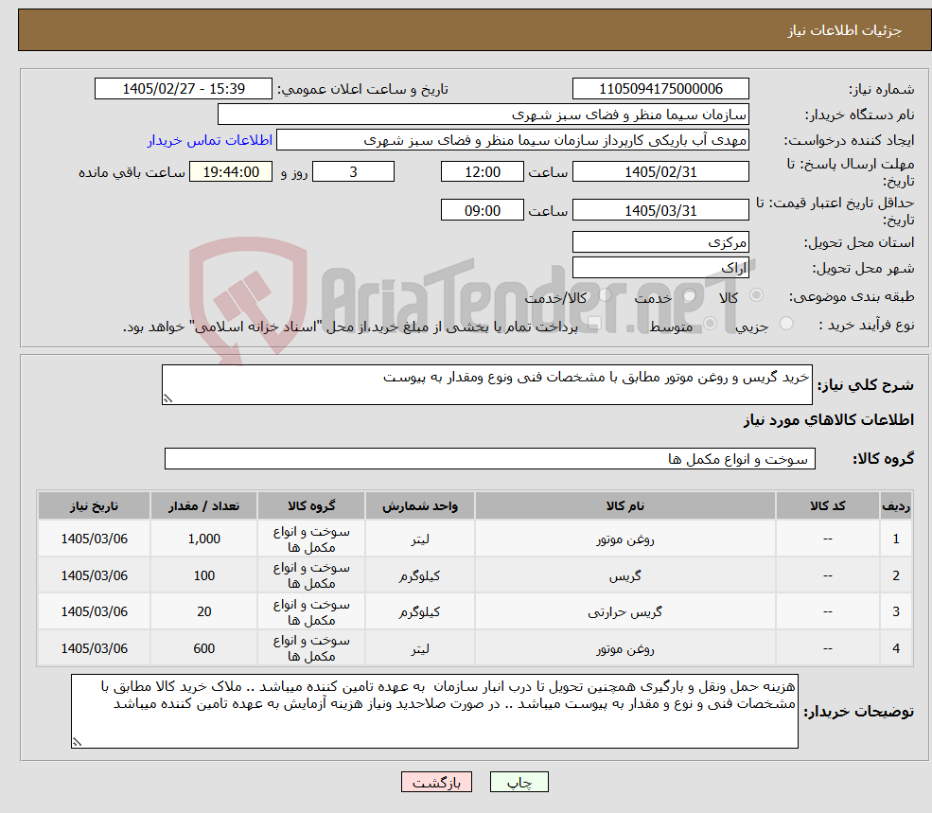Click the بازگشت (back) button
Viewport: 932px width, 813px height.
[x=436, y=782]
